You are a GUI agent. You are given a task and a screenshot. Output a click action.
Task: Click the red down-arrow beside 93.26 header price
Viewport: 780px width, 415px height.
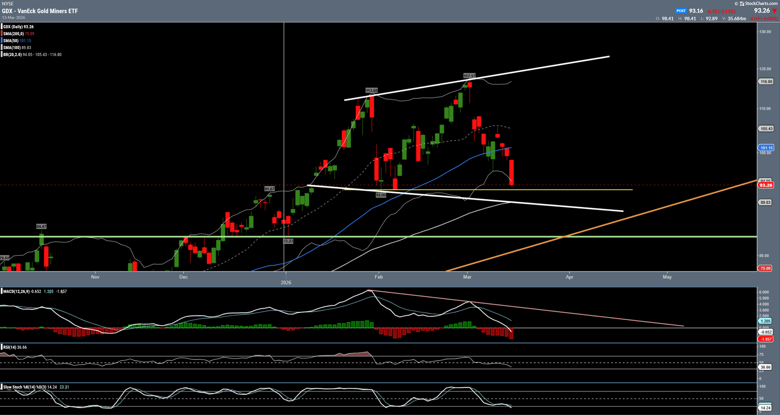(x=774, y=11)
